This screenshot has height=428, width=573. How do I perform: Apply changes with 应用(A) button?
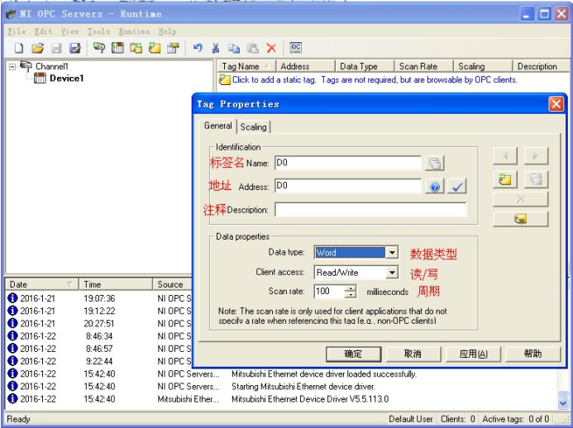tap(473, 354)
